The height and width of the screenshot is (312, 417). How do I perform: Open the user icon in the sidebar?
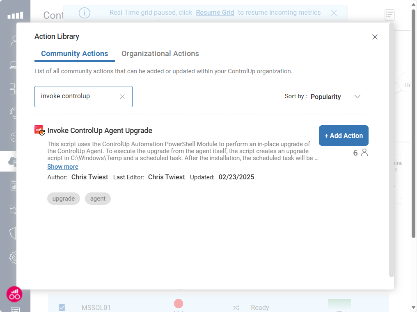(13, 41)
